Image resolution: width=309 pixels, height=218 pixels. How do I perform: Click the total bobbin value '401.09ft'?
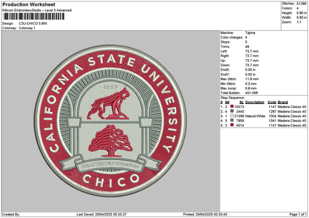(x=251, y=93)
